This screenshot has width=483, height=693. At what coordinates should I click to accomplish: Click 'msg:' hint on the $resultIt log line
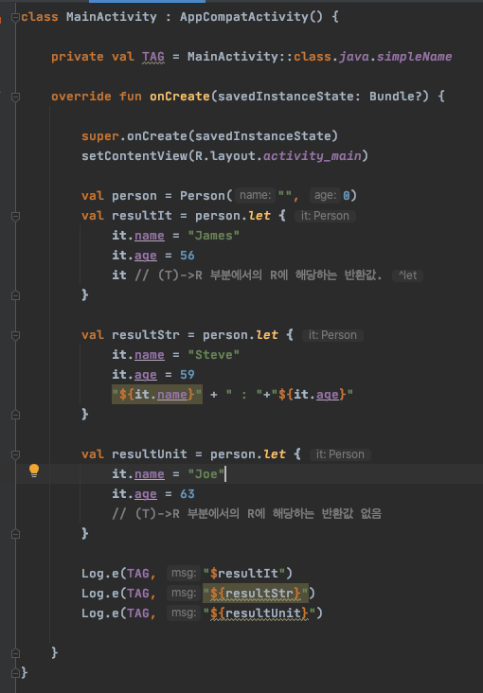[x=184, y=573]
